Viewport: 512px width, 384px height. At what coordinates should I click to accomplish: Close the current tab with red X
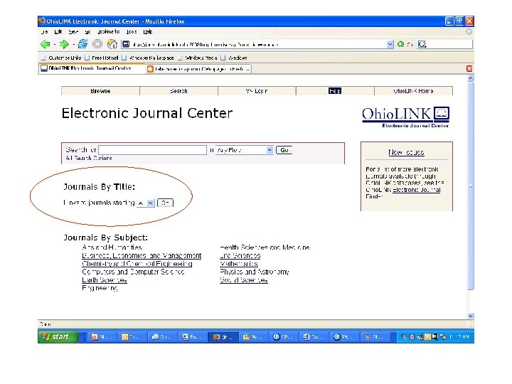(469, 68)
